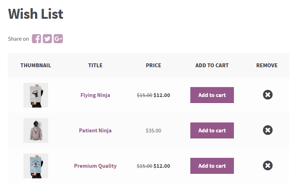Click the Add to Cart column header
The image size is (297, 195).
pos(212,65)
